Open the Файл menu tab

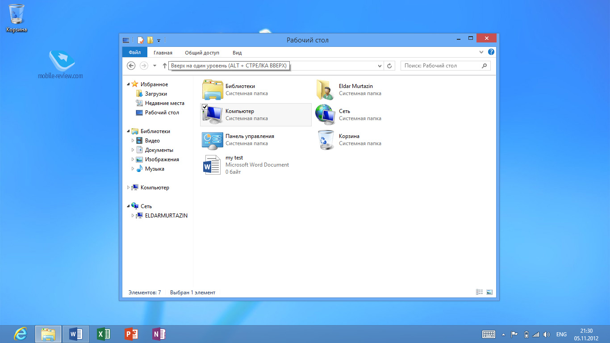(x=134, y=52)
